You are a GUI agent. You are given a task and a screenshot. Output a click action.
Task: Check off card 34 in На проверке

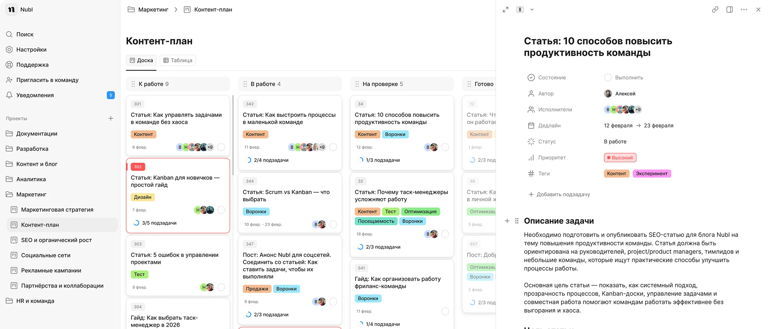445,147
